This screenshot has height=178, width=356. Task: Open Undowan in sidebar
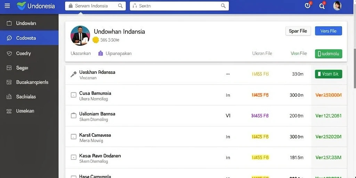29,23
